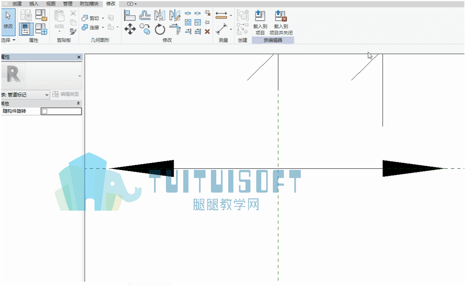Select the Rotate tool icon

click(160, 29)
